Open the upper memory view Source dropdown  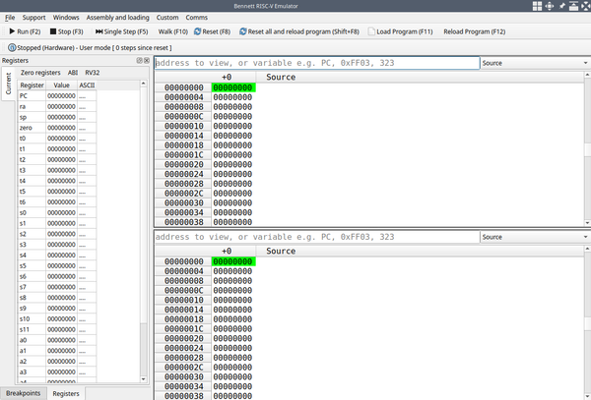tap(535, 63)
